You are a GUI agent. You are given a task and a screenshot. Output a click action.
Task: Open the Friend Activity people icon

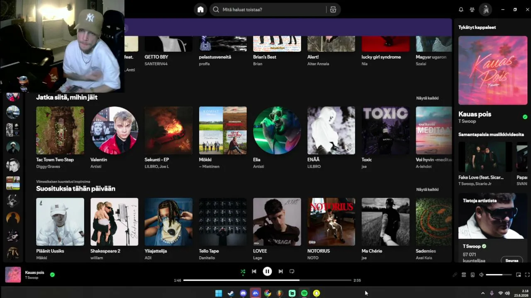pos(472,10)
